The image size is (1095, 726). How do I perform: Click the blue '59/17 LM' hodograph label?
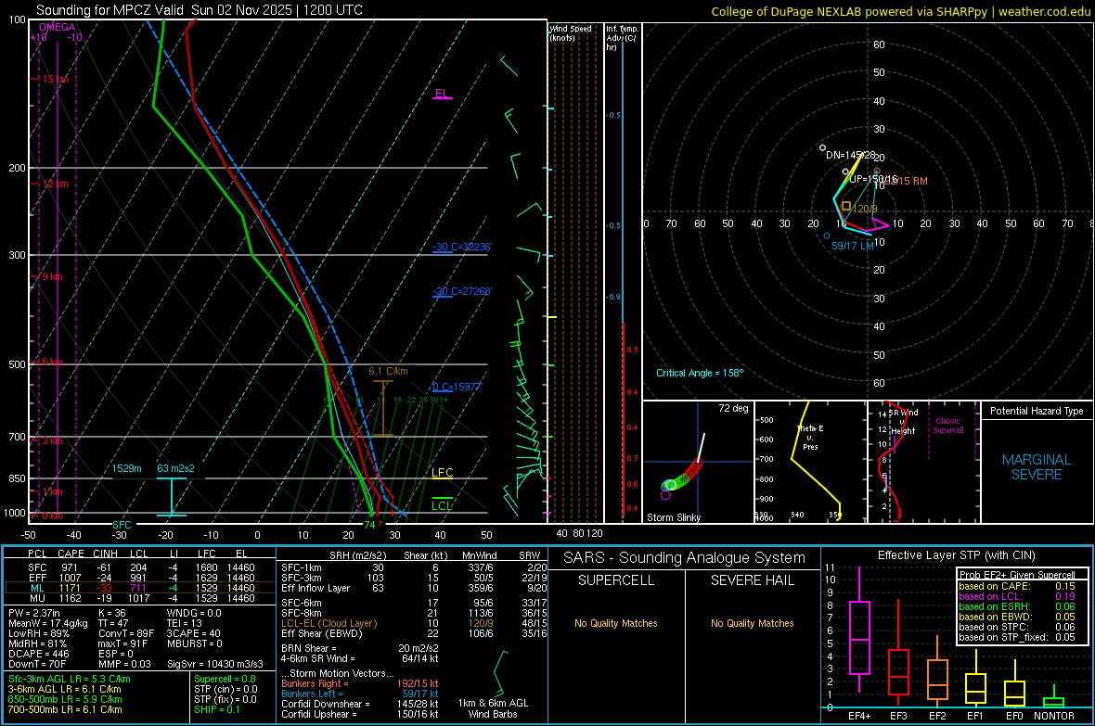coord(853,246)
